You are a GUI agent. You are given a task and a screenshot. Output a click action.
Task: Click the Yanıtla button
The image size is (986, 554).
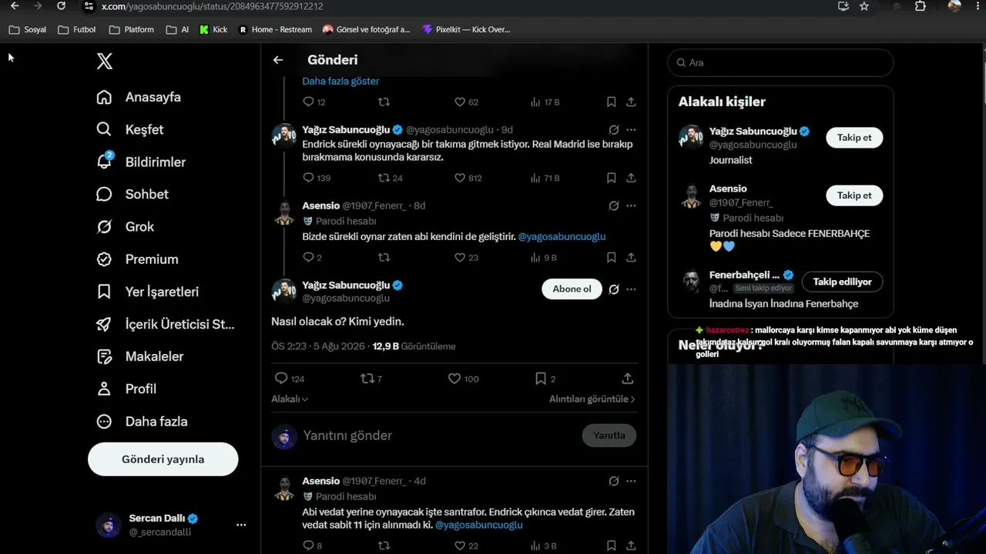tap(609, 436)
